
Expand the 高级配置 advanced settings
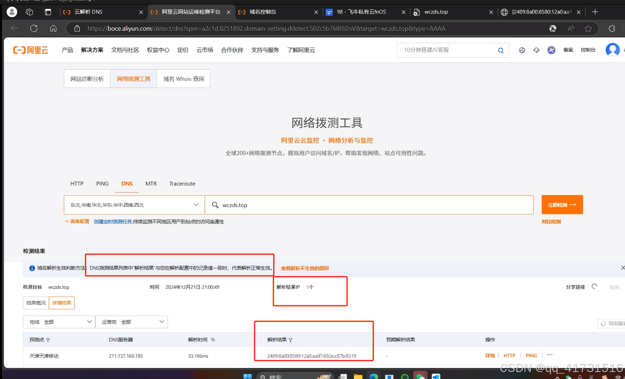pos(77,221)
